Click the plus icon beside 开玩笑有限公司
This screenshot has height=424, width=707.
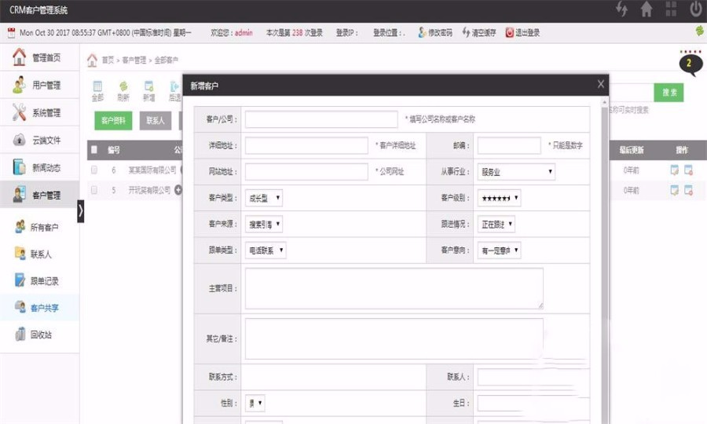click(x=178, y=190)
